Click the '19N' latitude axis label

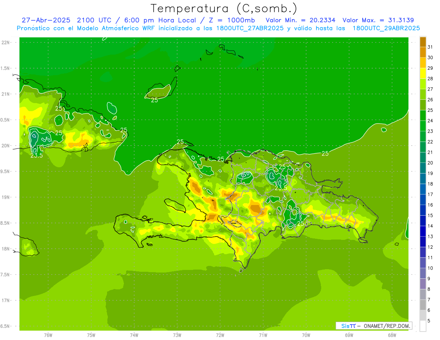[6, 197]
